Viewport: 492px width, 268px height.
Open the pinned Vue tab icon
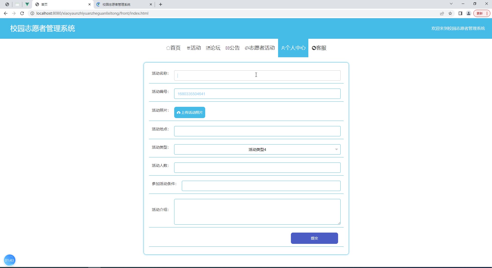(x=27, y=4)
